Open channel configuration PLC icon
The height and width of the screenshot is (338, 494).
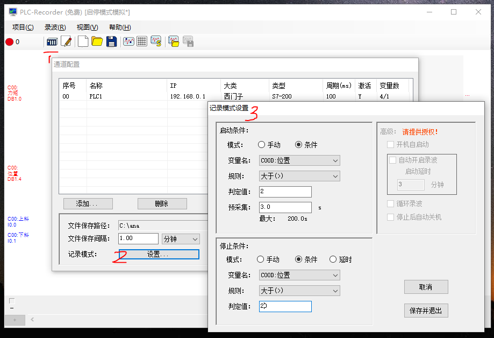coord(52,41)
